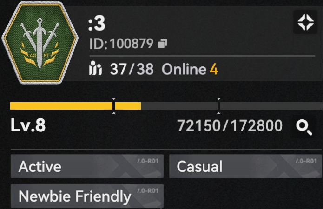The width and height of the screenshot is (323, 209).
Task: Click the dark bar segment between the two markers
Action: coord(179,106)
